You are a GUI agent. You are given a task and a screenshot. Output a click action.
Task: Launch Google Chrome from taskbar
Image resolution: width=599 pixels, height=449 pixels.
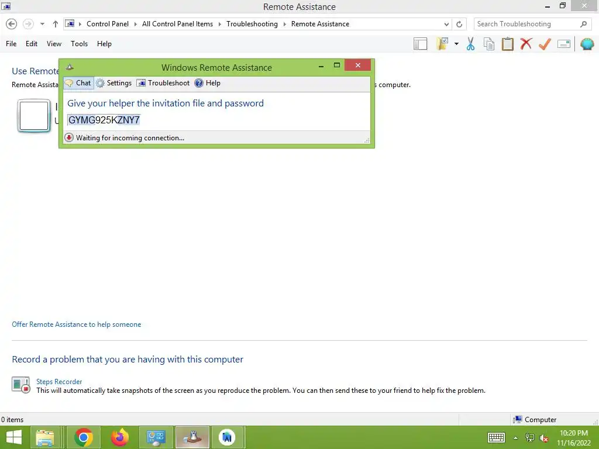click(x=84, y=437)
